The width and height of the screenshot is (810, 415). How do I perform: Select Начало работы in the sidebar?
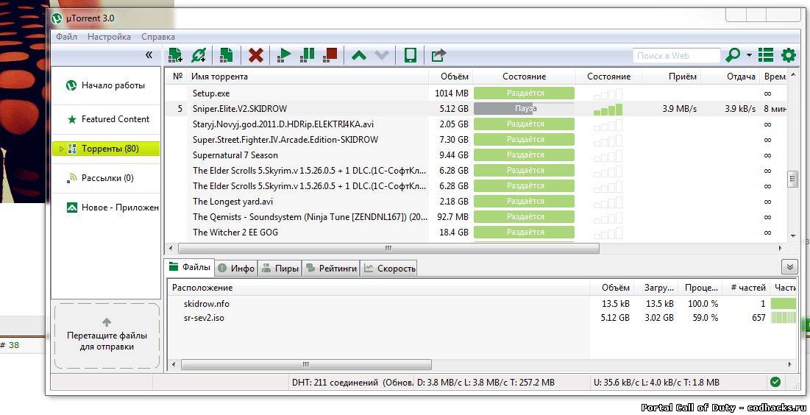click(106, 86)
